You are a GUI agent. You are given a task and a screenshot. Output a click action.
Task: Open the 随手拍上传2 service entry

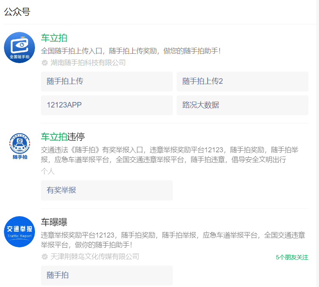(242, 81)
